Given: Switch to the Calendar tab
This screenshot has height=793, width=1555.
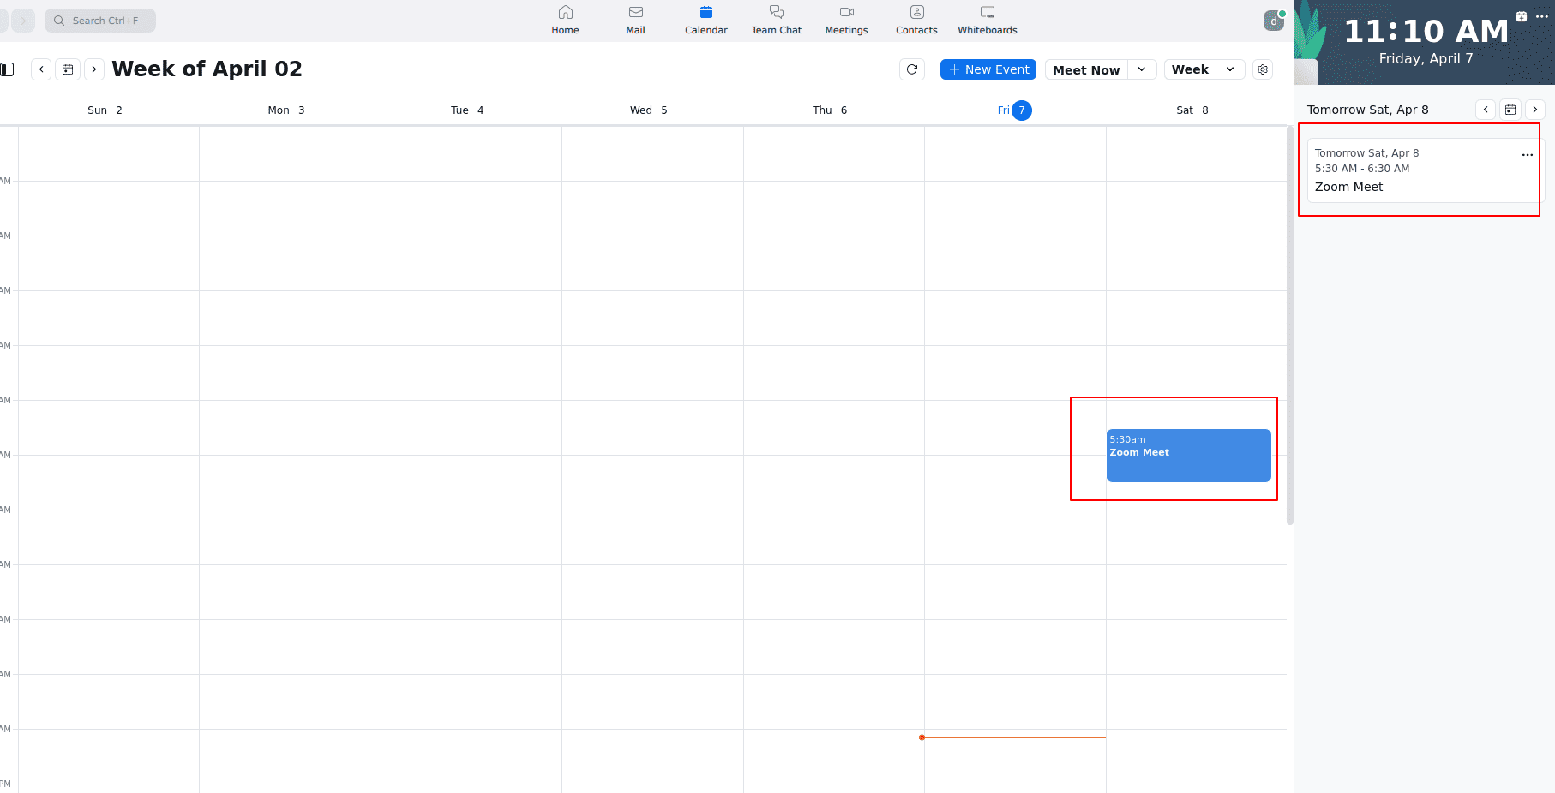Looking at the screenshot, I should coord(705,20).
